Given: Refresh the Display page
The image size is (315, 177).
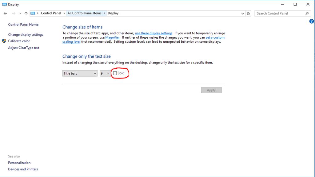Looking at the screenshot, I should tap(248, 13).
